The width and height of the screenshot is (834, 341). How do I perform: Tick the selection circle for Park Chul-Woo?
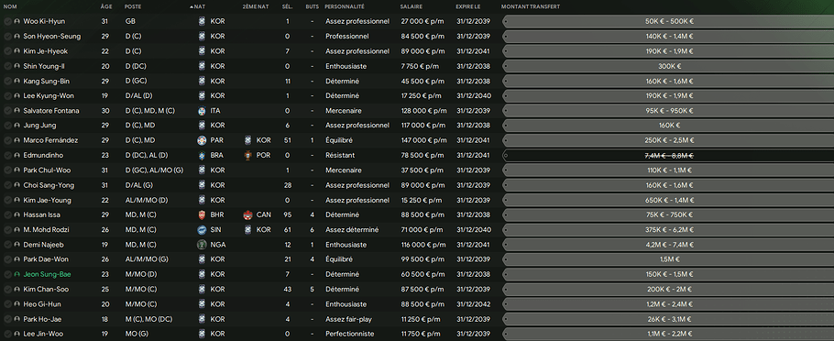[x=7, y=170]
